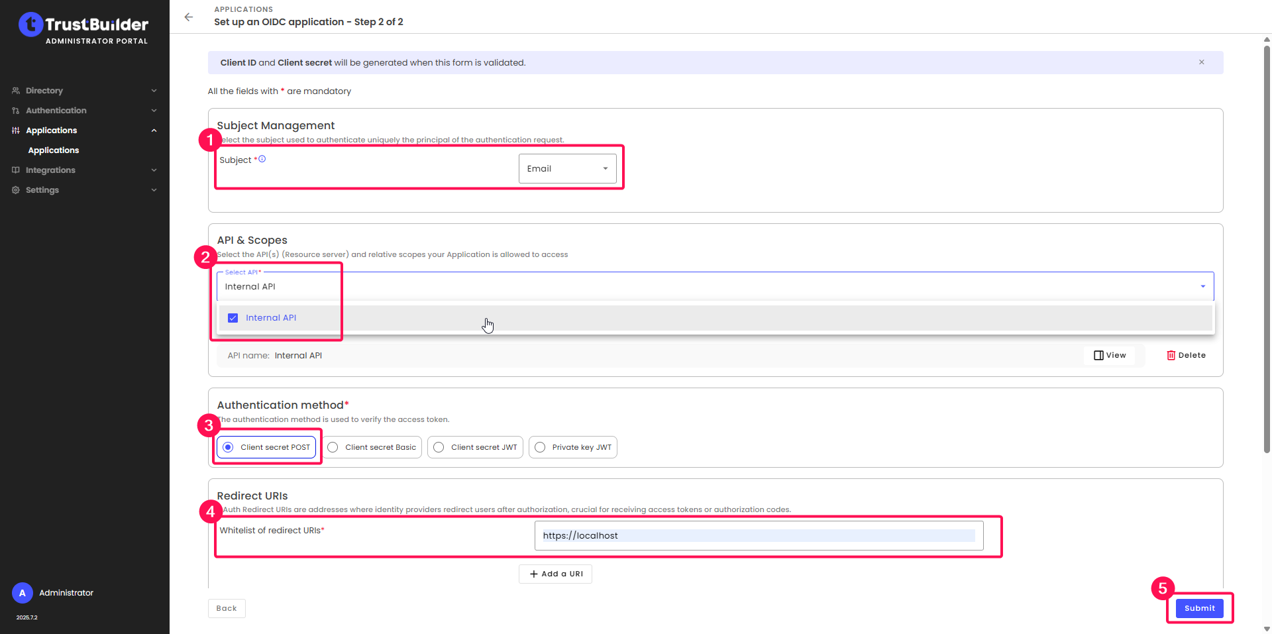This screenshot has width=1272, height=634.
Task: Expand the Directory menu chevron
Action: 154,91
